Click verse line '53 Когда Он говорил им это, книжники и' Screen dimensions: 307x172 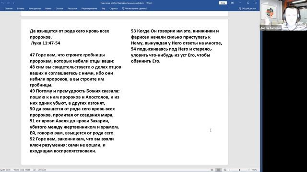click(x=175, y=31)
